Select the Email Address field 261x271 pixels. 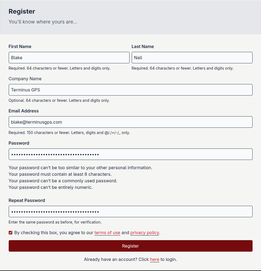(x=130, y=122)
